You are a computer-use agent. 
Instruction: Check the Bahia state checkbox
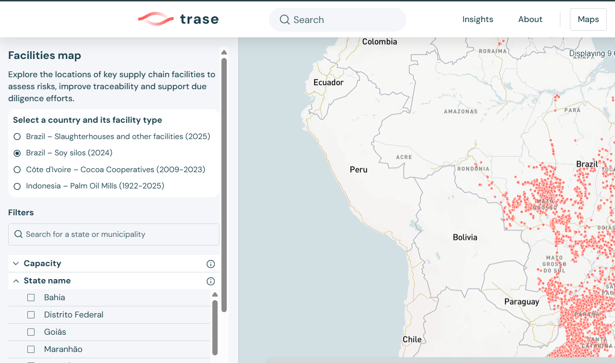[x=31, y=297]
